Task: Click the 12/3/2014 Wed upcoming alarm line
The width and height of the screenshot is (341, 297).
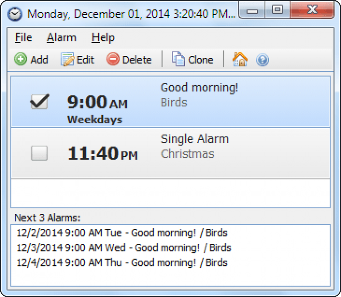Action: 124,248
